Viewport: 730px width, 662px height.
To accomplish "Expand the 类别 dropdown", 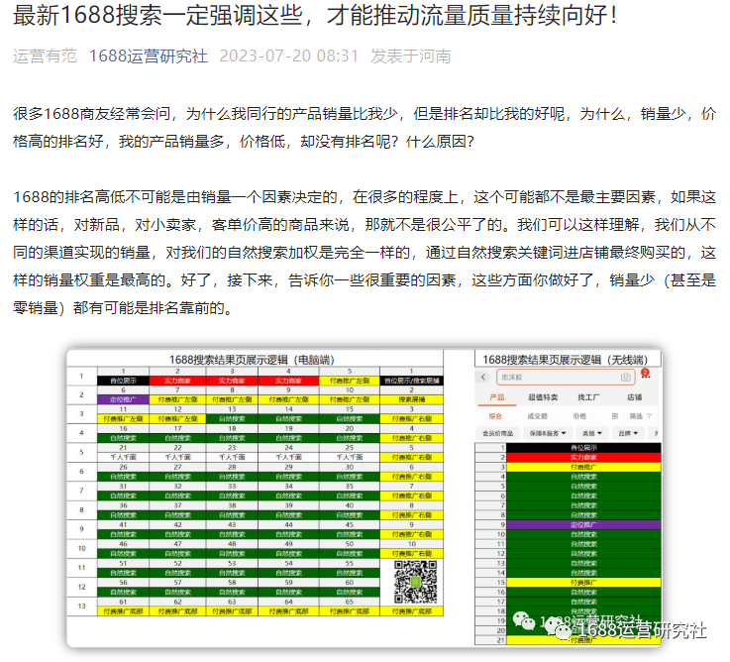I will [592, 433].
